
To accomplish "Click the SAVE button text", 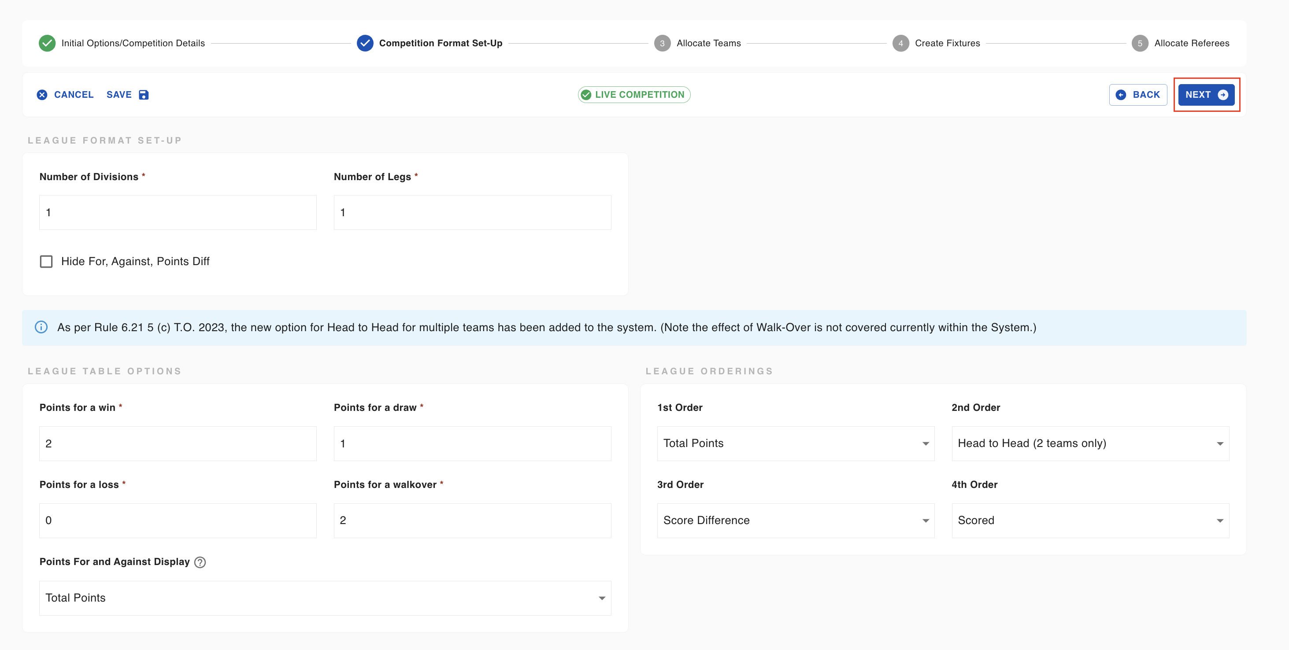I will [x=119, y=95].
